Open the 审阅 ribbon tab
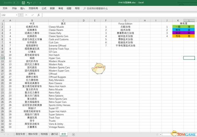The image size is (197, 137). click(x=61, y=9)
